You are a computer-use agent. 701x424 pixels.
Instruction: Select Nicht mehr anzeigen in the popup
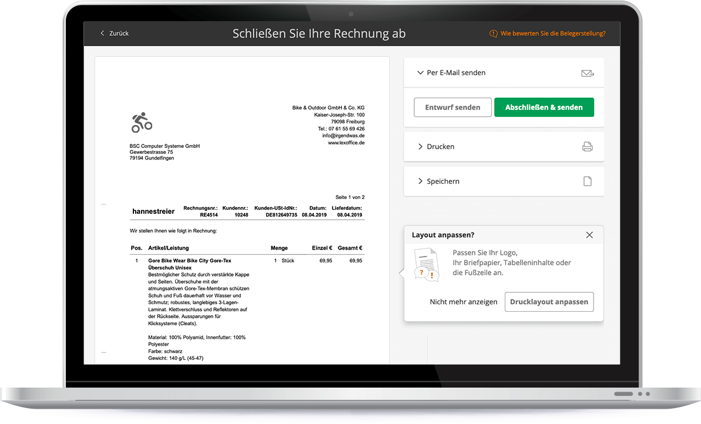[464, 301]
